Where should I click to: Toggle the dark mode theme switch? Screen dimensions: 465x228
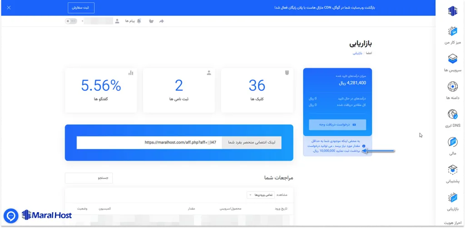click(x=71, y=21)
